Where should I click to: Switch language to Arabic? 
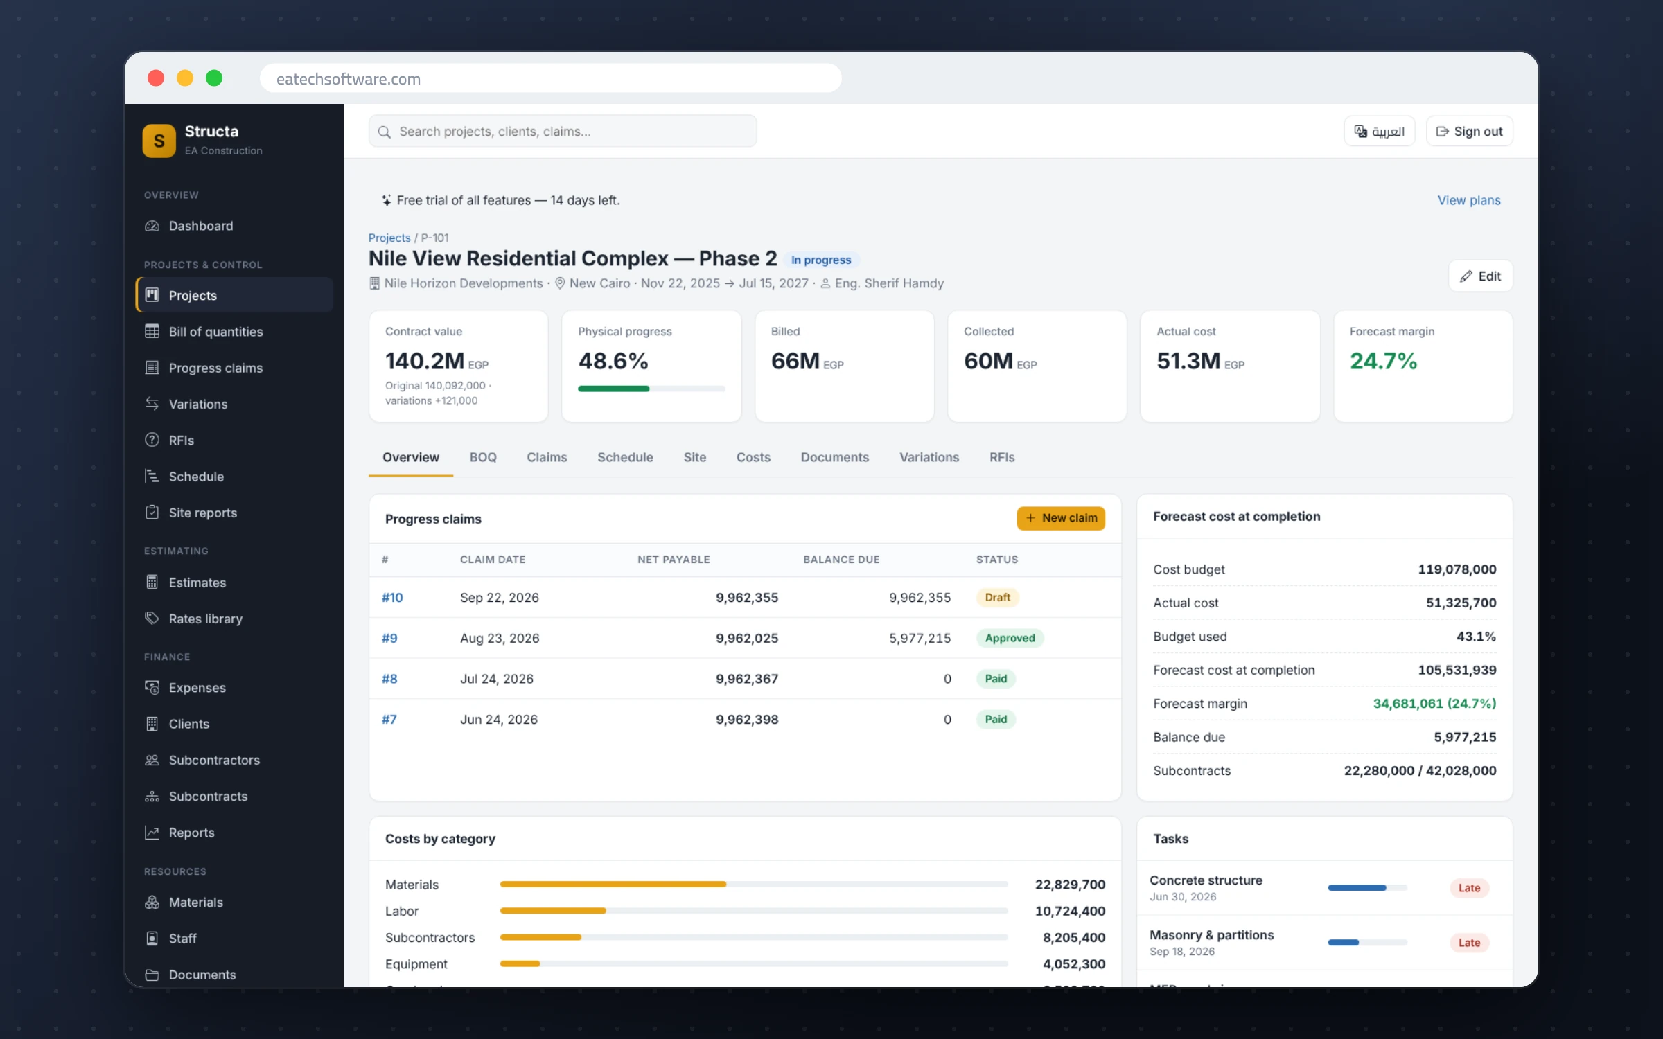pyautogui.click(x=1379, y=131)
